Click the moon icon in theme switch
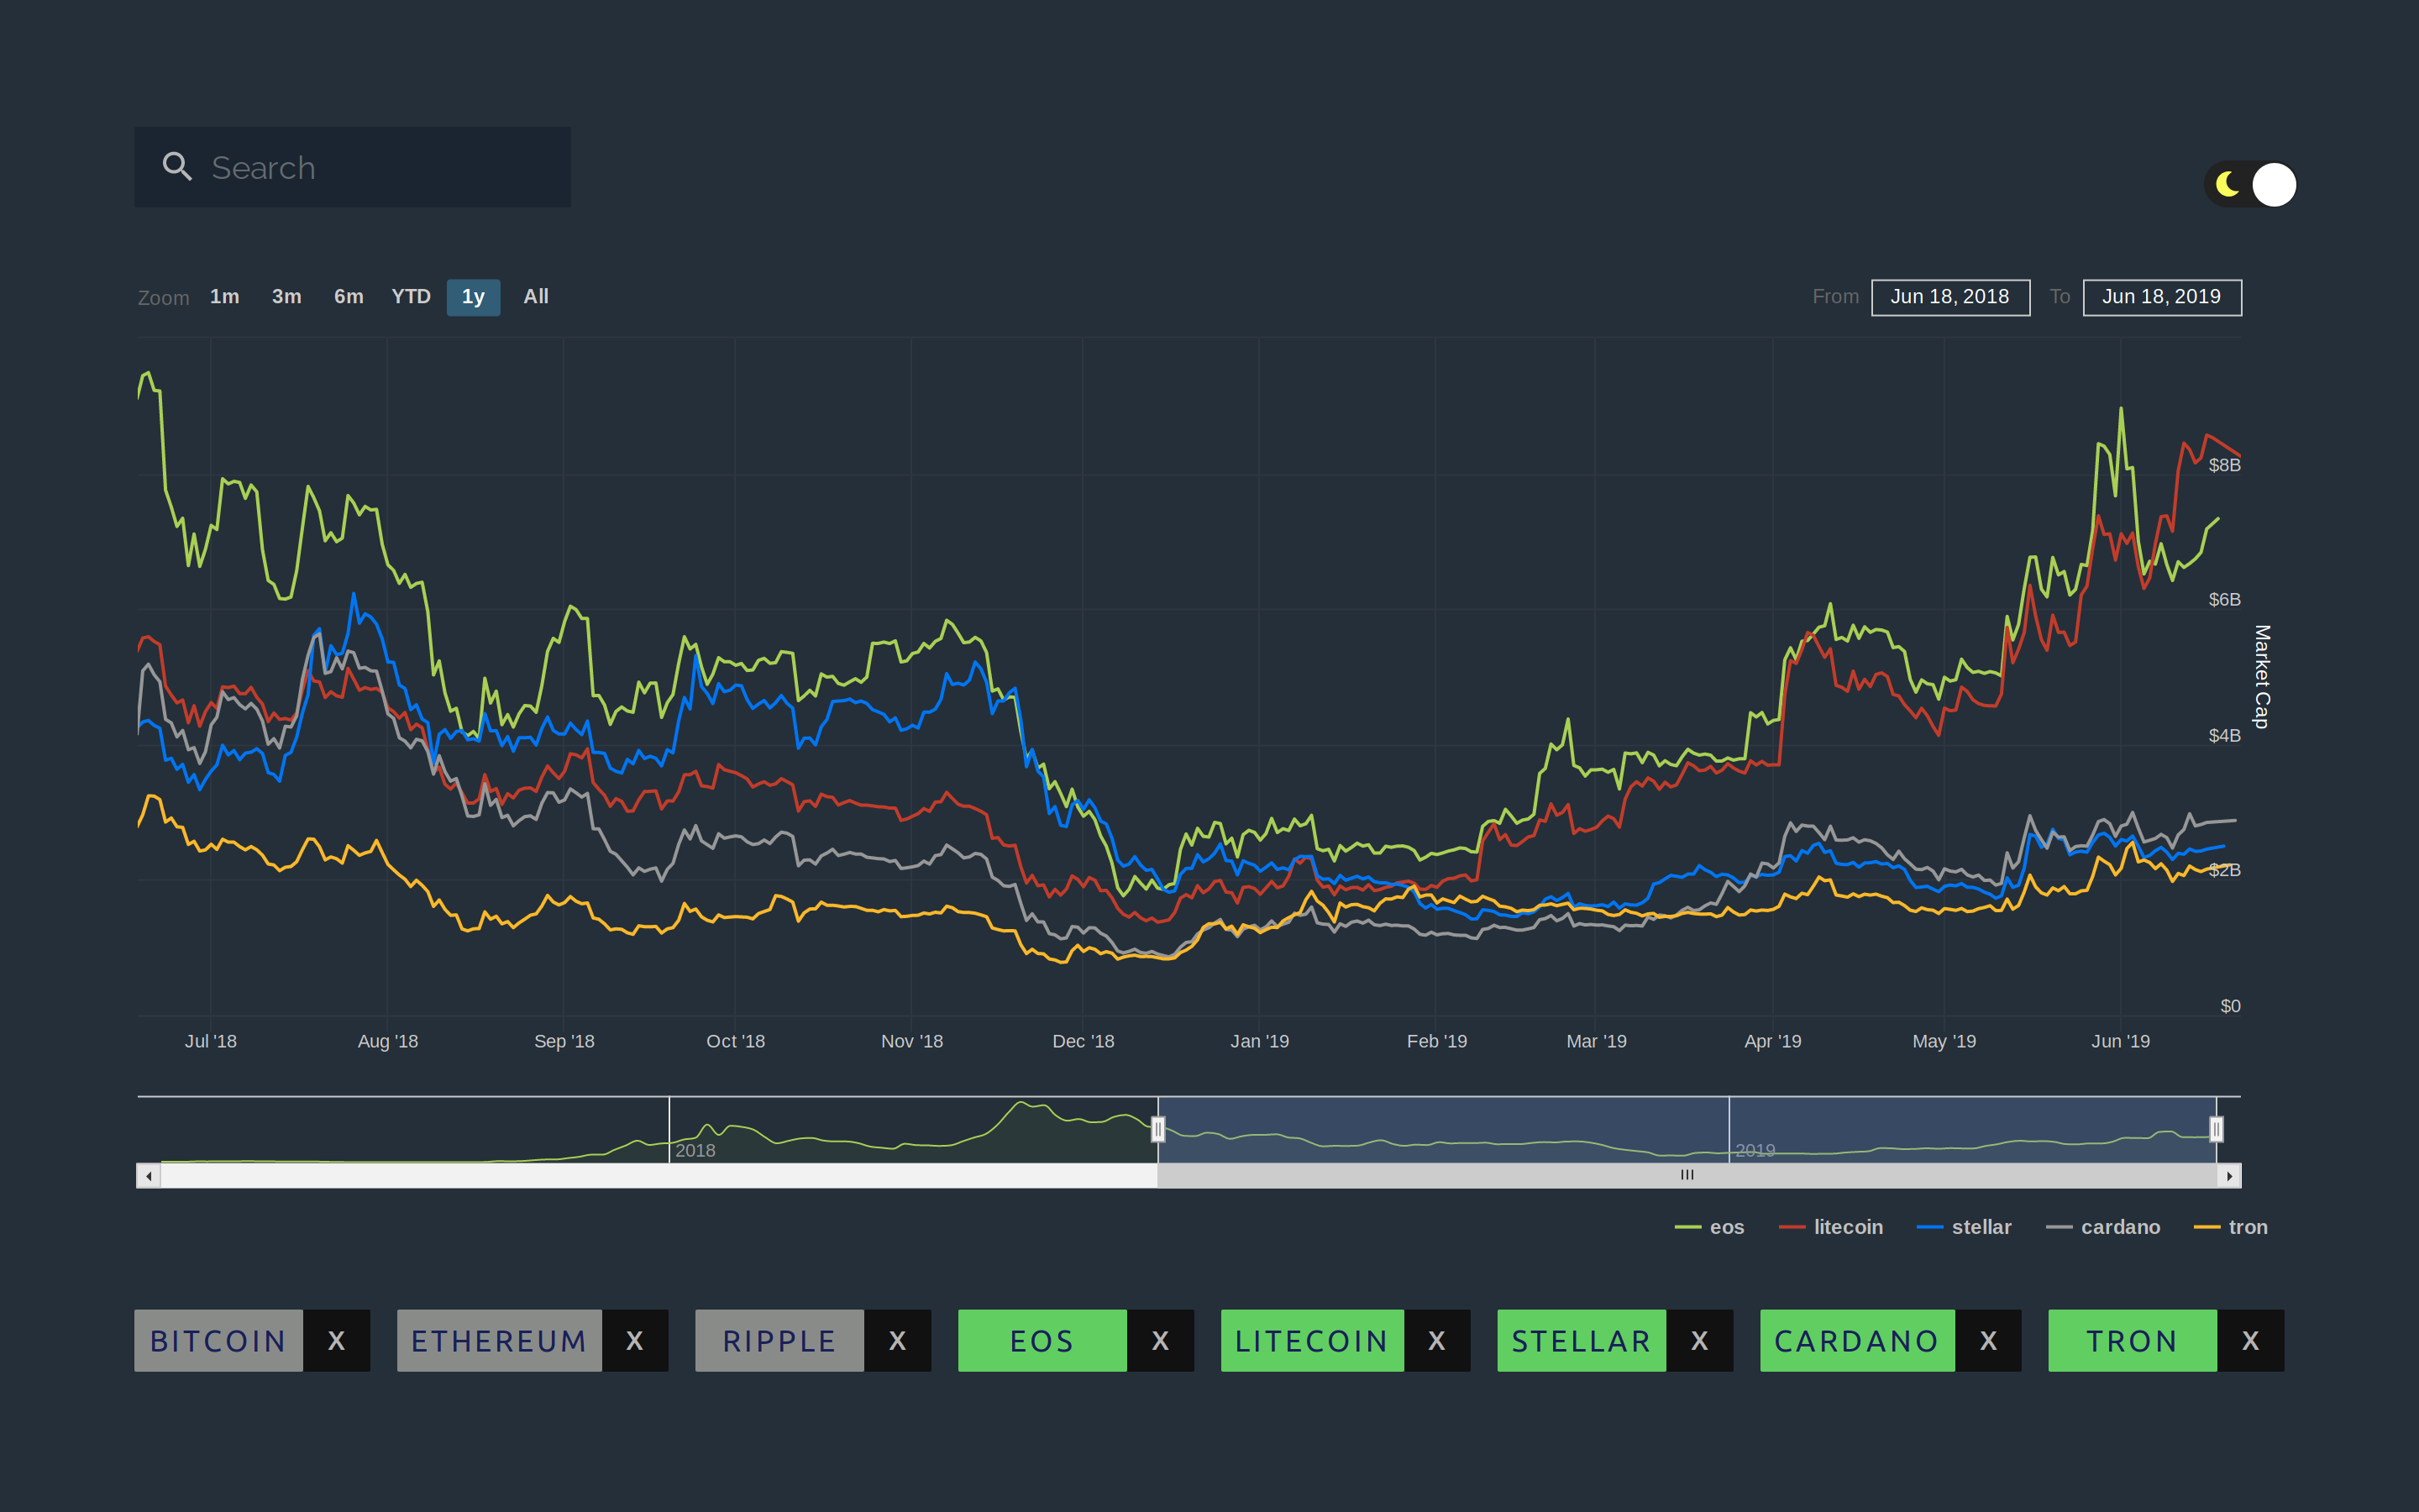 pos(2227,185)
